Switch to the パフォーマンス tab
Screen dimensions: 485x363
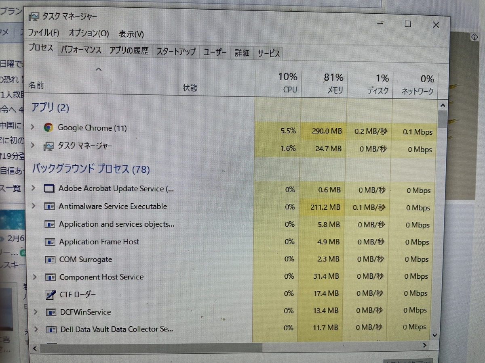click(81, 50)
